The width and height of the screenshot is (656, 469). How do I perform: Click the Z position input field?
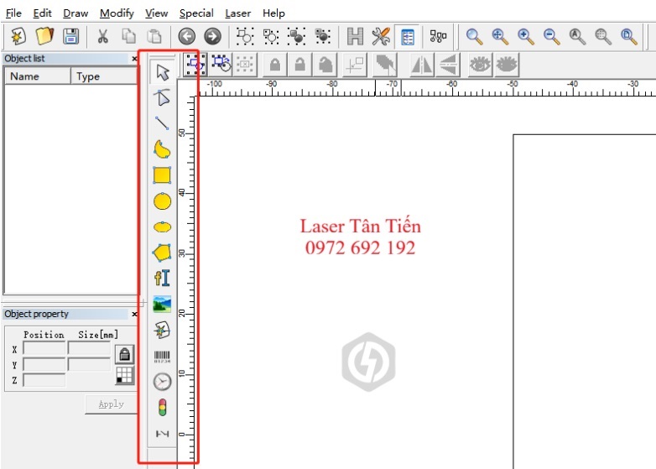pyautogui.click(x=44, y=380)
